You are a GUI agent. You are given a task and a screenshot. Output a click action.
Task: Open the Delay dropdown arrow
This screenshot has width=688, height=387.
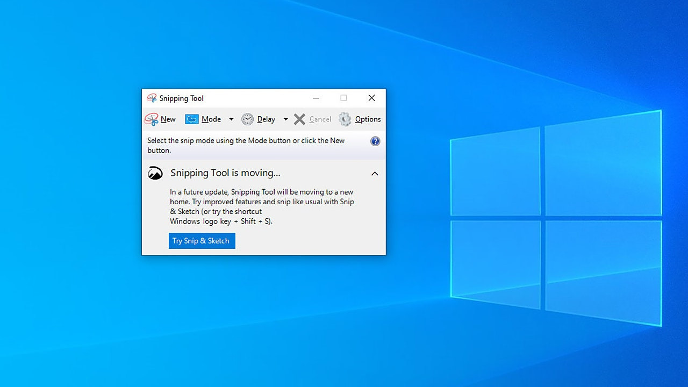tap(285, 119)
